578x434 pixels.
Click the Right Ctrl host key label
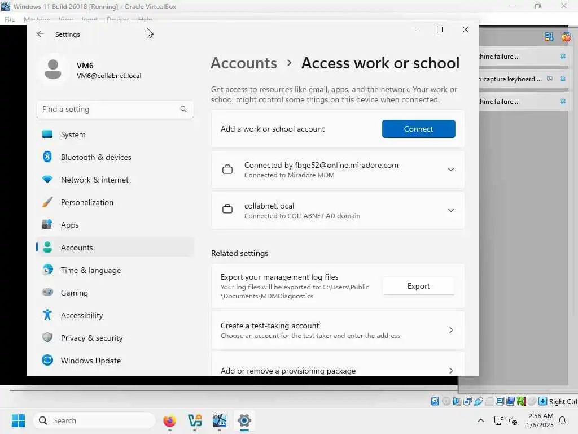click(x=563, y=402)
